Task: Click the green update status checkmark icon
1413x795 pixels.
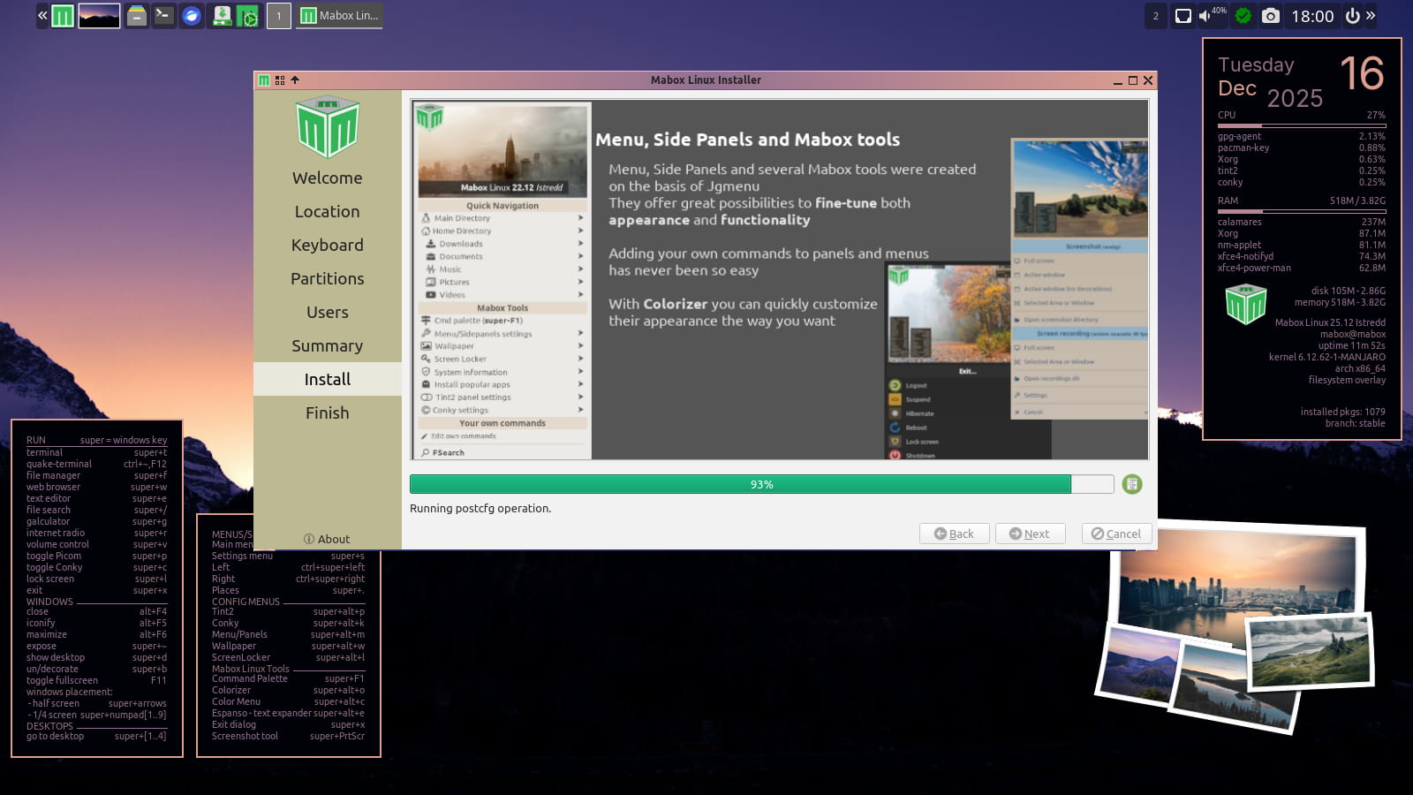Action: (1243, 16)
